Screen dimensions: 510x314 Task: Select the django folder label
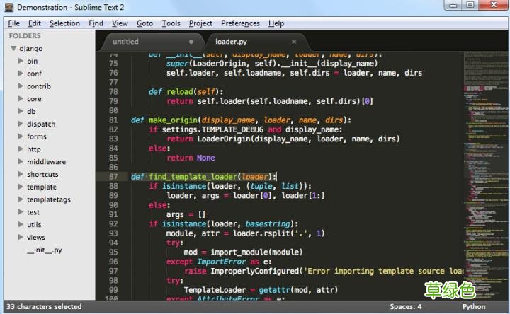coord(31,49)
